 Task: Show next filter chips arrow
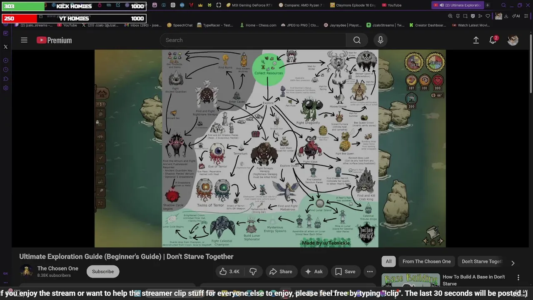[513, 263]
